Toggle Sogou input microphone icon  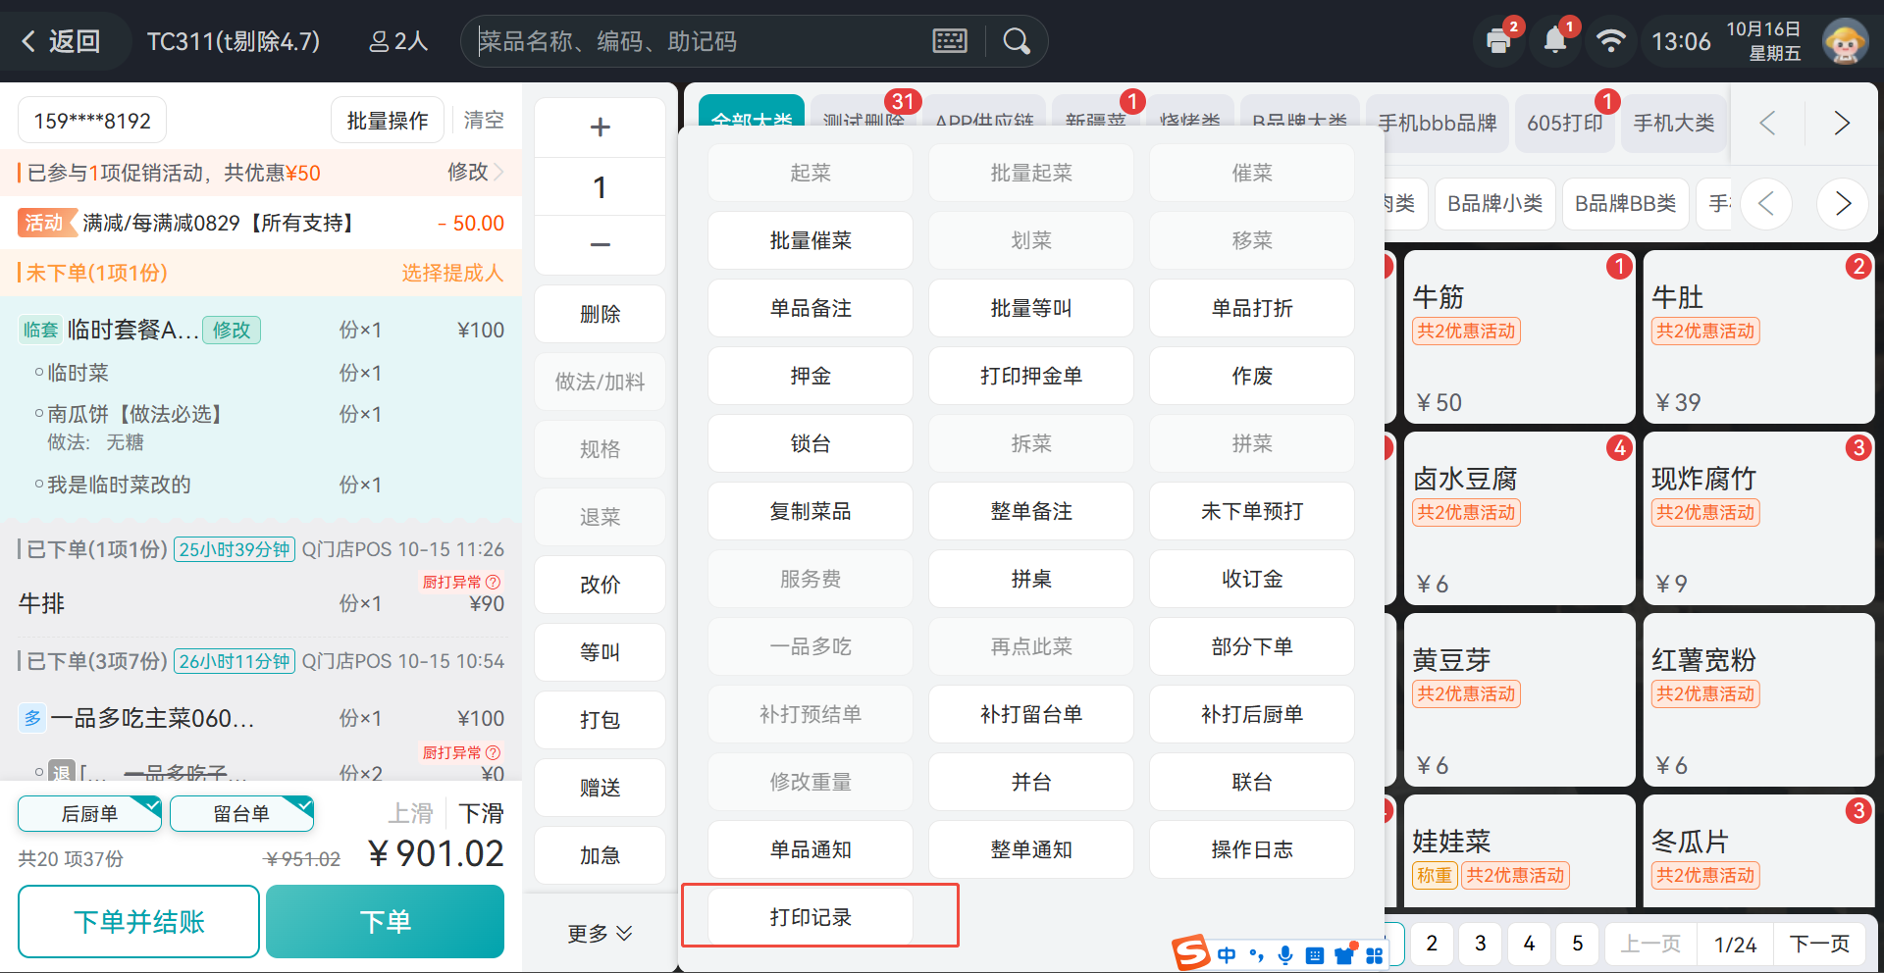coord(1285,954)
